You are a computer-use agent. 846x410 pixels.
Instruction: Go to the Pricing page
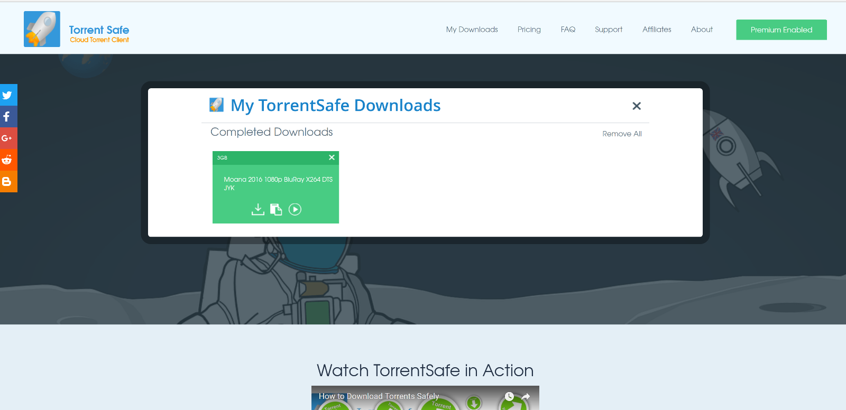pyautogui.click(x=529, y=30)
